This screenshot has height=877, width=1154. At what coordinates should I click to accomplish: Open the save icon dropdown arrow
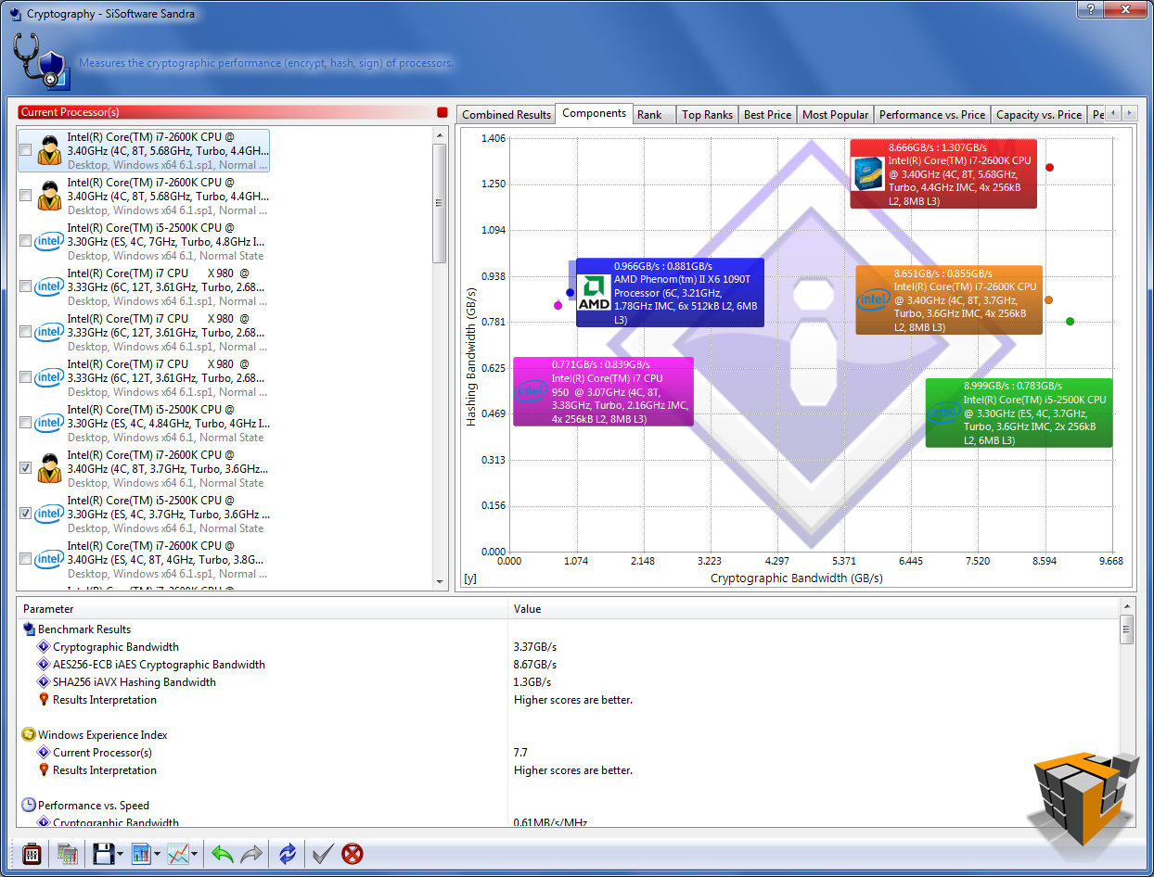[x=121, y=855]
